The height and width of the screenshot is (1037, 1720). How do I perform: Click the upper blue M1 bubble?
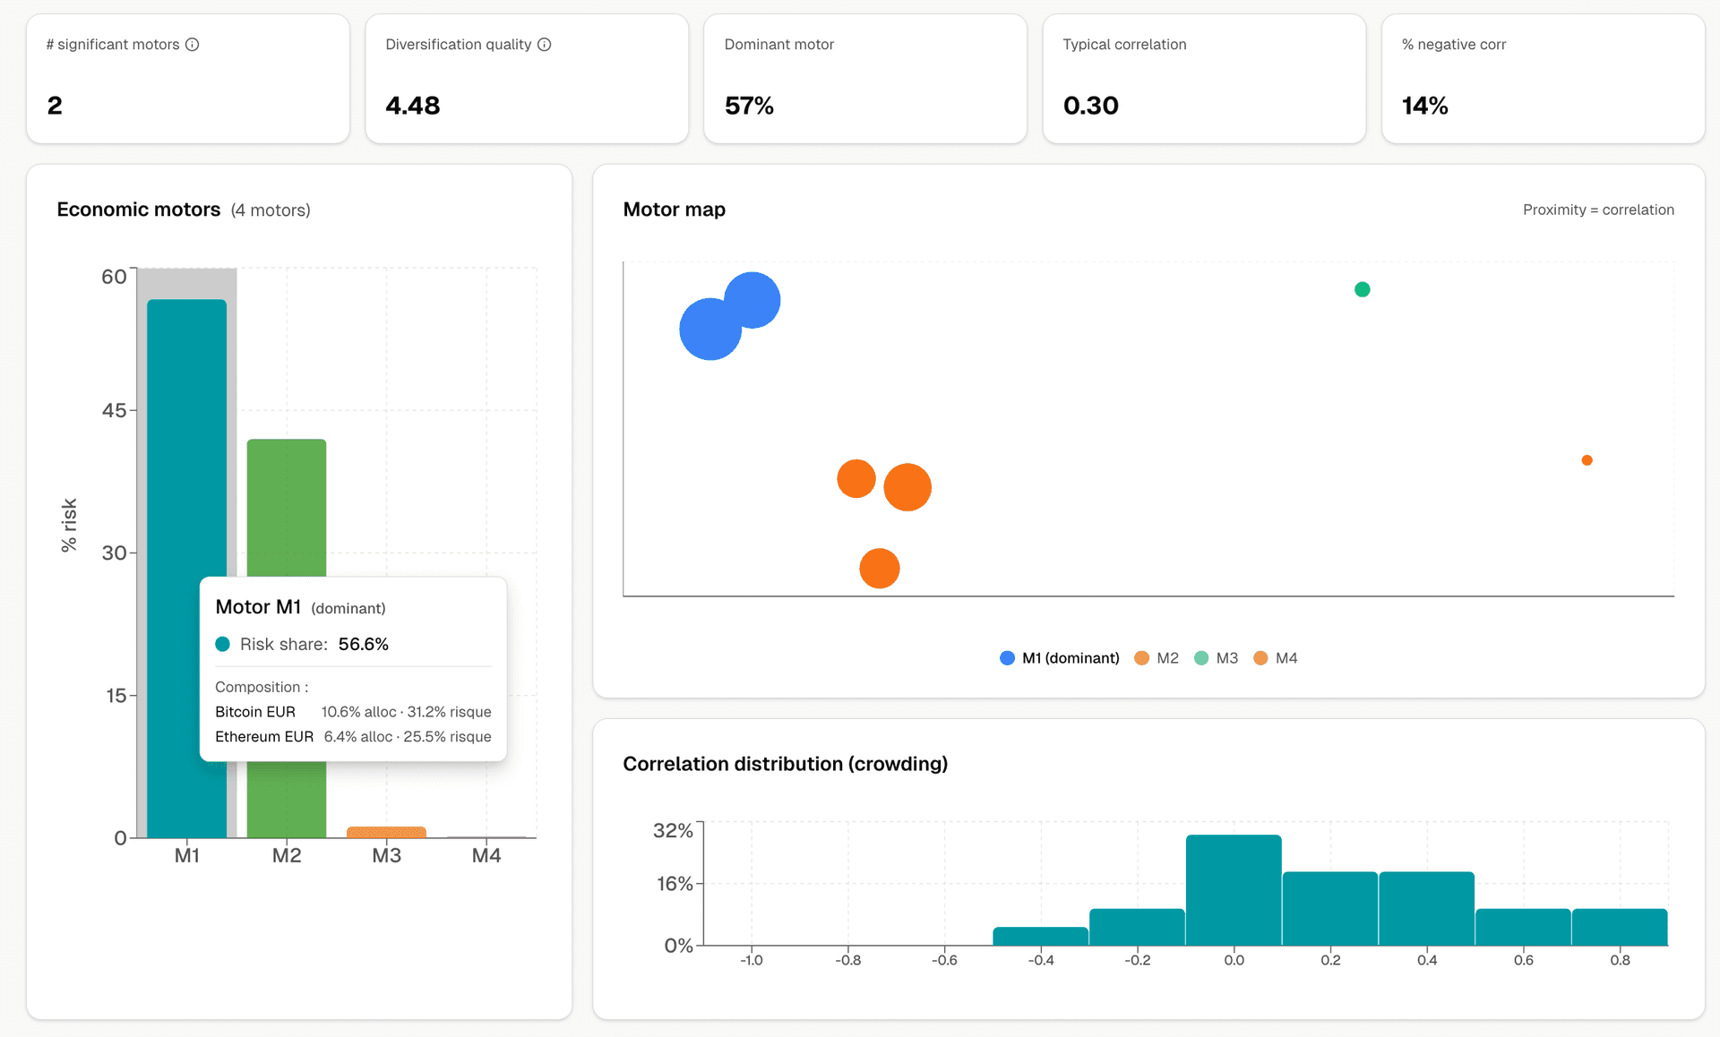(x=752, y=300)
